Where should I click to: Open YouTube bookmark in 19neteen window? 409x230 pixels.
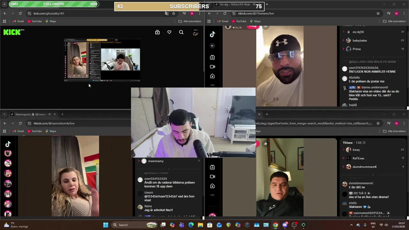pyautogui.click(x=238, y=21)
